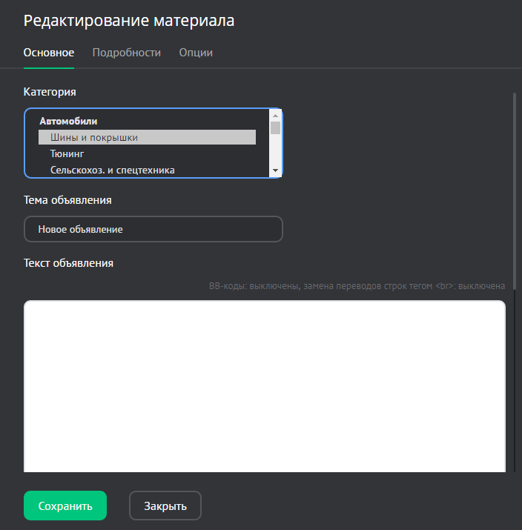The height and width of the screenshot is (530, 522).
Task: Click the Автомобили group header
Action: click(x=68, y=121)
